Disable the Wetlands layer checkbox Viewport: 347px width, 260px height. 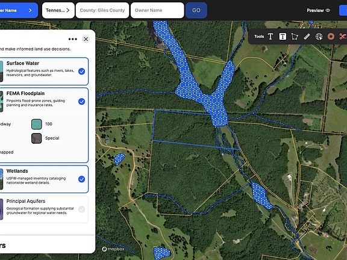click(82, 179)
